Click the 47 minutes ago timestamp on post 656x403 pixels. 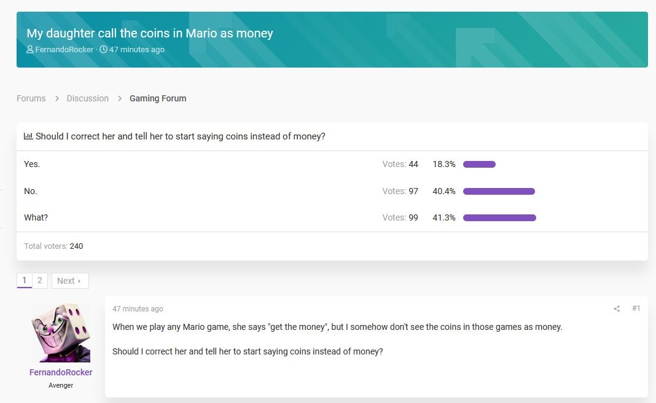(138, 309)
